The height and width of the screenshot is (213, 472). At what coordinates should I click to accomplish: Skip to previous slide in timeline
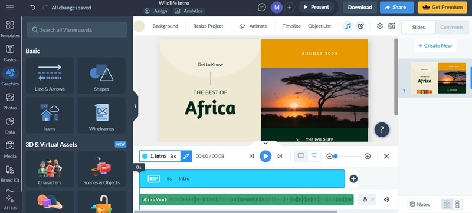pos(251,156)
